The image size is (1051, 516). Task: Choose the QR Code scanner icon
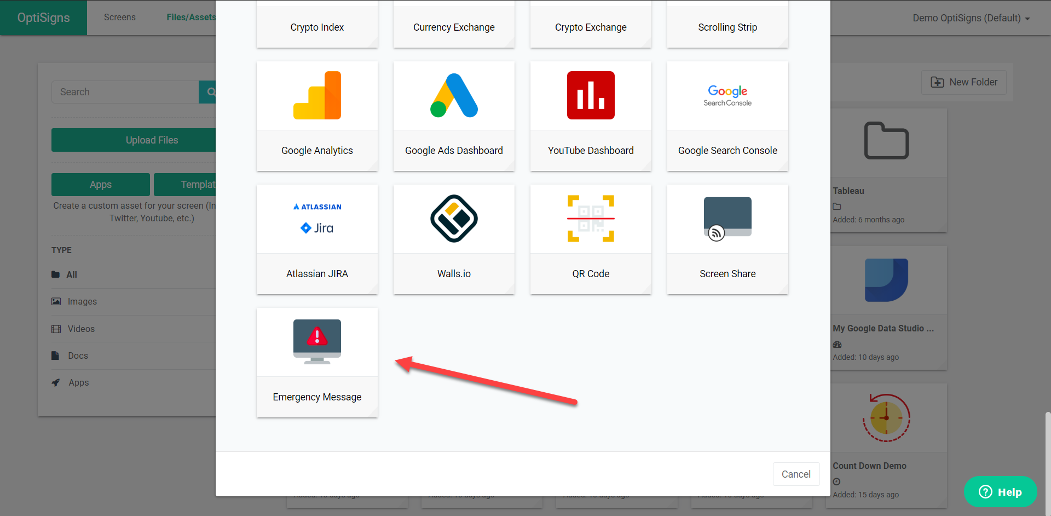click(591, 219)
